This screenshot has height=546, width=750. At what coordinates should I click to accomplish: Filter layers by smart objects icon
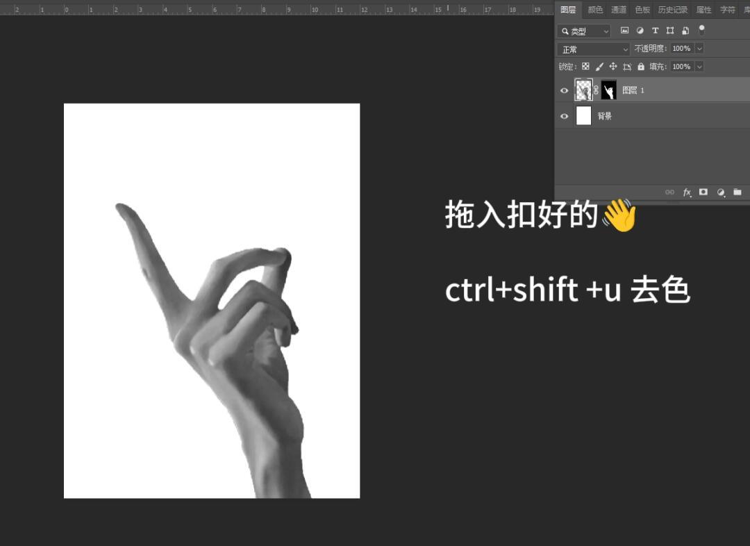[x=685, y=31]
